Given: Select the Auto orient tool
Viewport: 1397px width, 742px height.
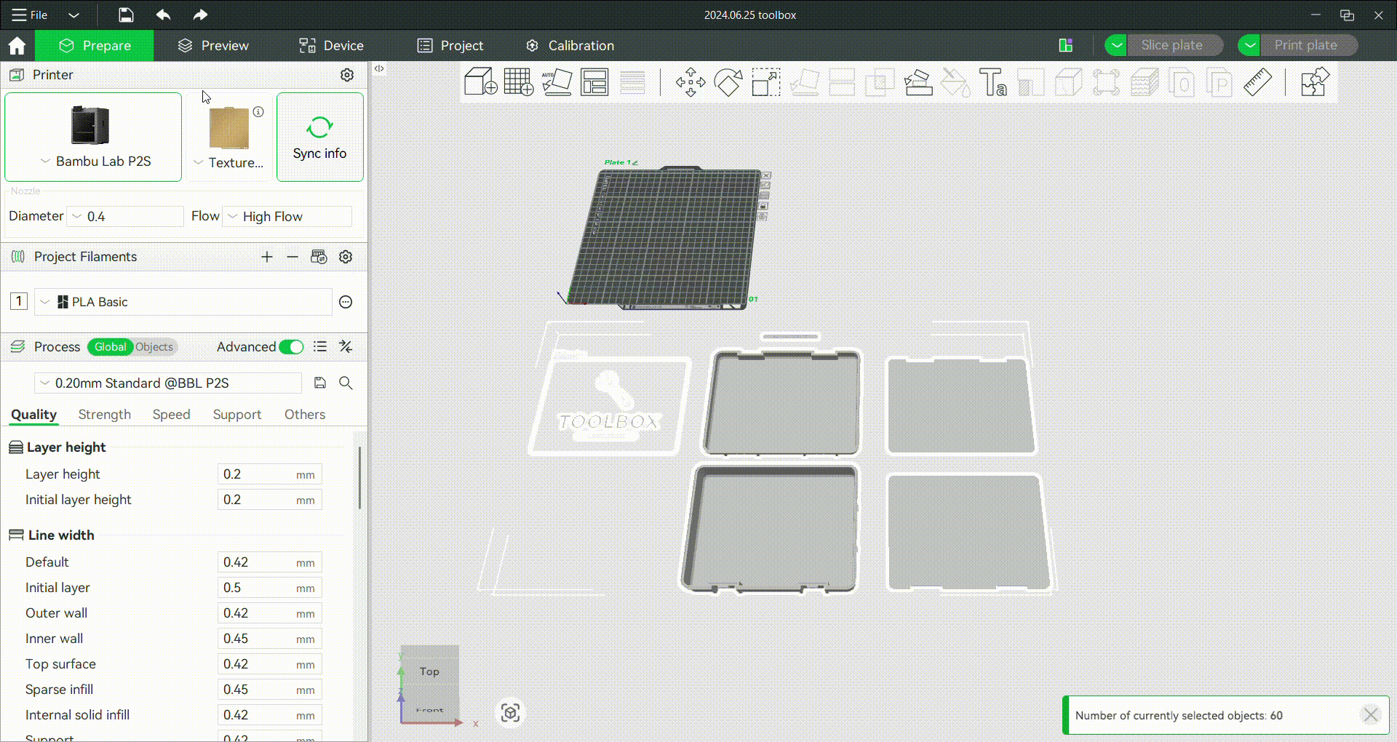Looking at the screenshot, I should click(557, 82).
